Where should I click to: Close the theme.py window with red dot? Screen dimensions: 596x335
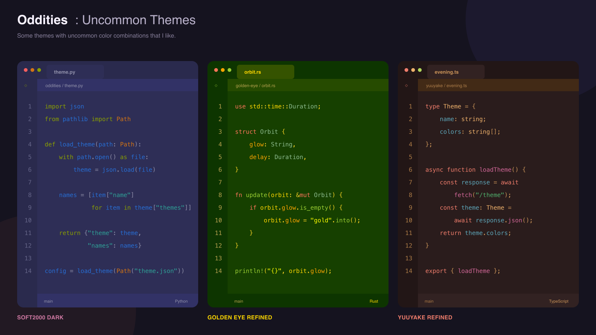(x=26, y=70)
